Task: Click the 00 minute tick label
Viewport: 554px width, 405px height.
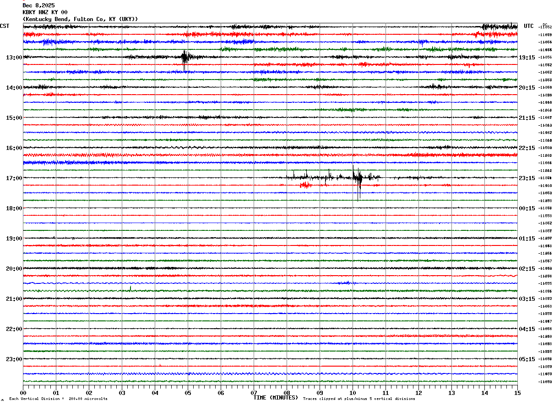Action: click(x=23, y=393)
